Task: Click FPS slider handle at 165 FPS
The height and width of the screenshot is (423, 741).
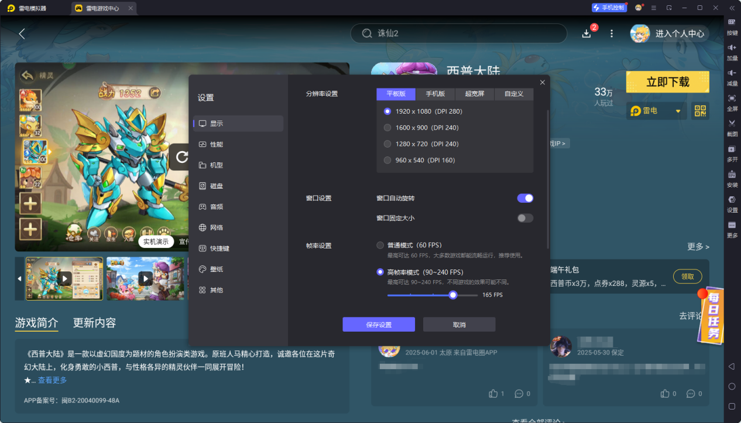Action: [453, 295]
